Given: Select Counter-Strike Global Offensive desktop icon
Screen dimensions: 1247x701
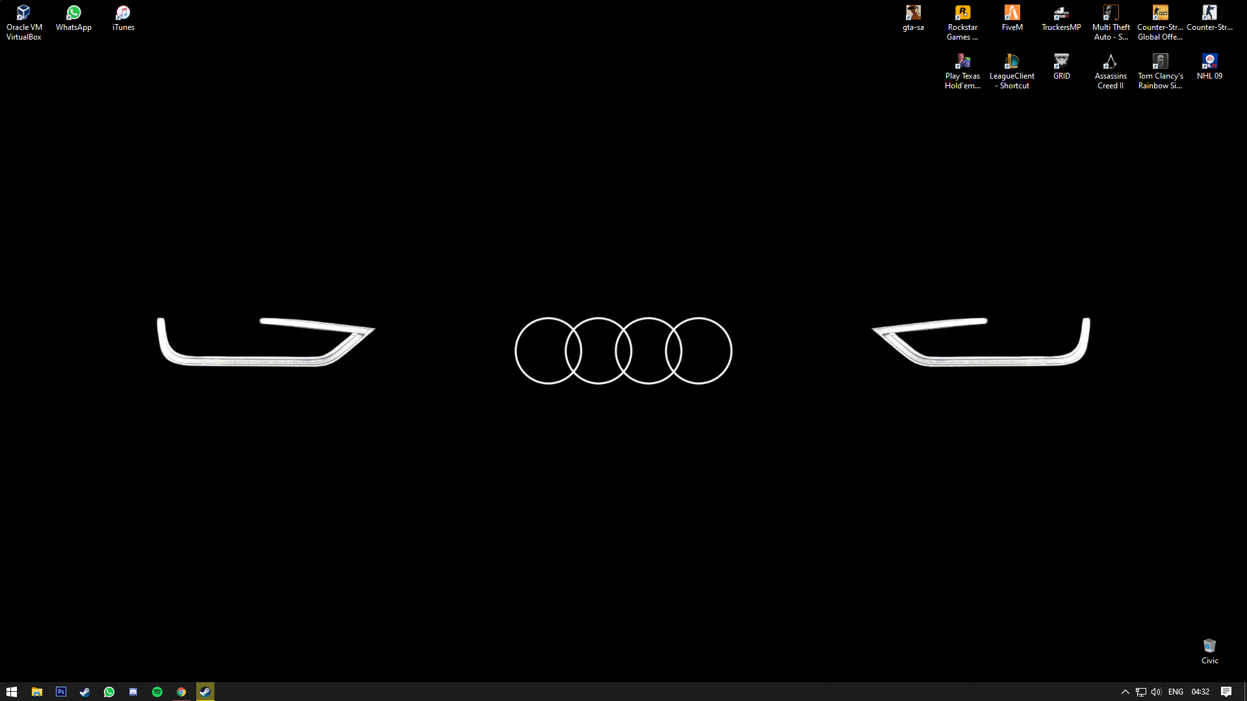Looking at the screenshot, I should pyautogui.click(x=1160, y=23).
